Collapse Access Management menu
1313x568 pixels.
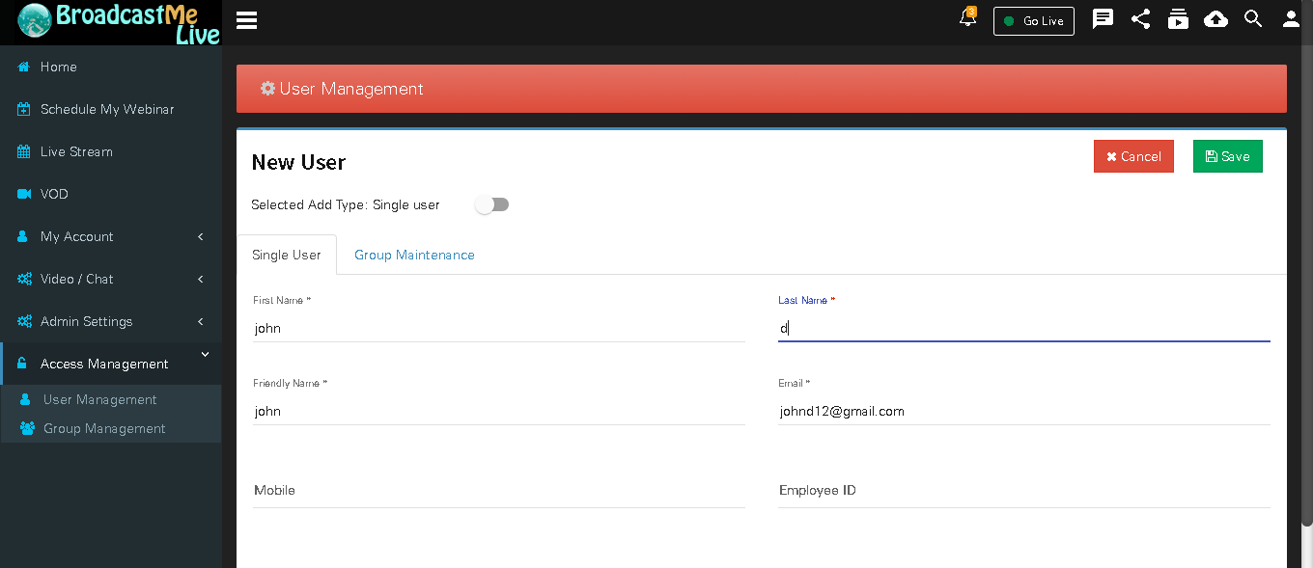(x=111, y=364)
